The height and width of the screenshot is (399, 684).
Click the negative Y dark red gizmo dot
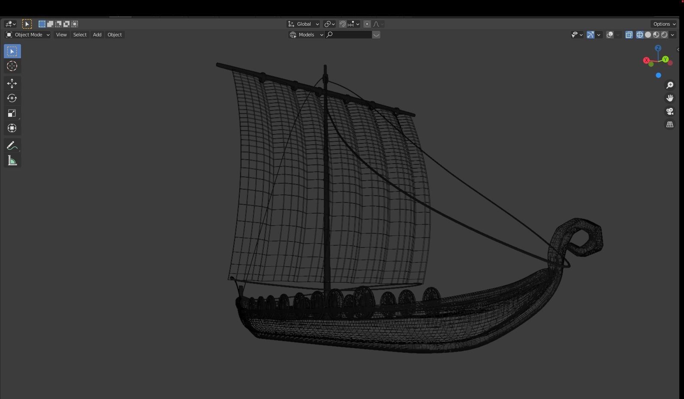point(670,63)
